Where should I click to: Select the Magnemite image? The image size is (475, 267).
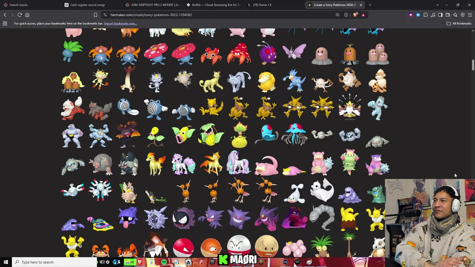(x=72, y=191)
